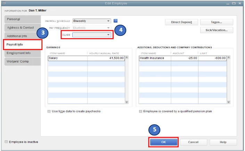Expand the Class dropdown list

tap(108, 35)
